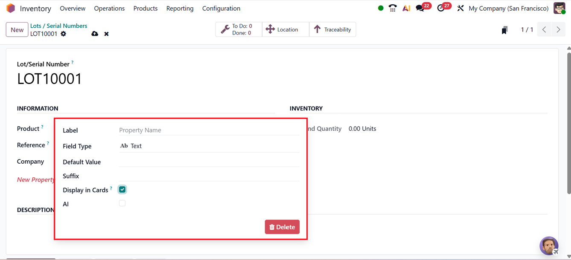Viewport: 571px width, 260px height.
Task: Open the Activities clock icon
Action: tap(440, 7)
